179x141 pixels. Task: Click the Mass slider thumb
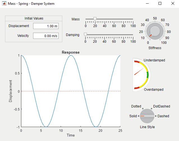[95, 19]
